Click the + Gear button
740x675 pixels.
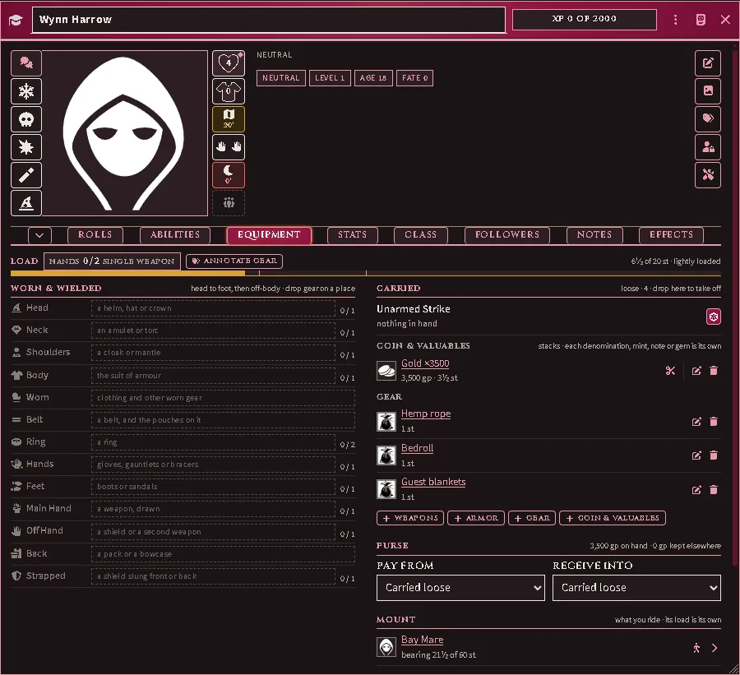pyautogui.click(x=532, y=518)
